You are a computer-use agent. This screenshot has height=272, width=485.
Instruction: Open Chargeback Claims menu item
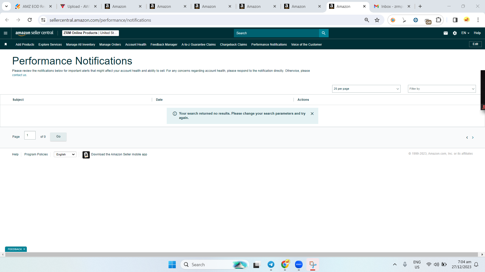tap(233, 45)
